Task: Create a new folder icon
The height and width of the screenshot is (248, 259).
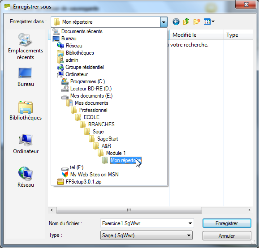Action: point(197,21)
